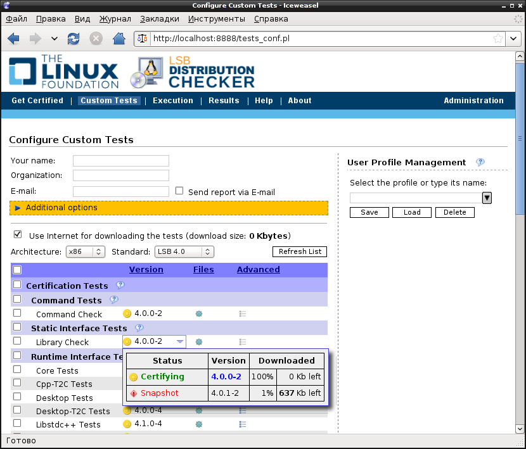Click the Library Check files gear icon
Image resolution: width=526 pixels, height=449 pixels.
[199, 342]
